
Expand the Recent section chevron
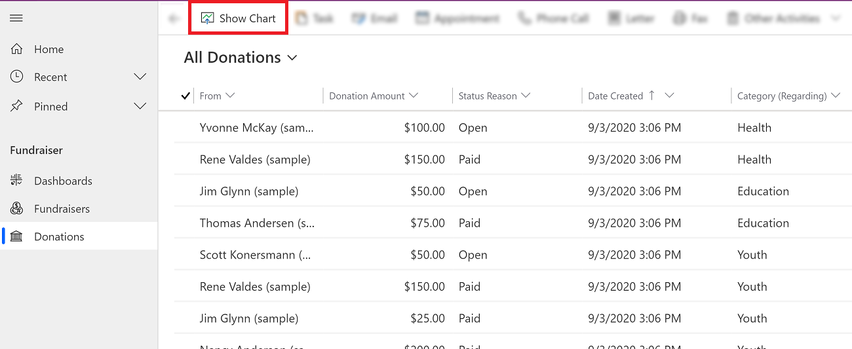pyautogui.click(x=140, y=77)
